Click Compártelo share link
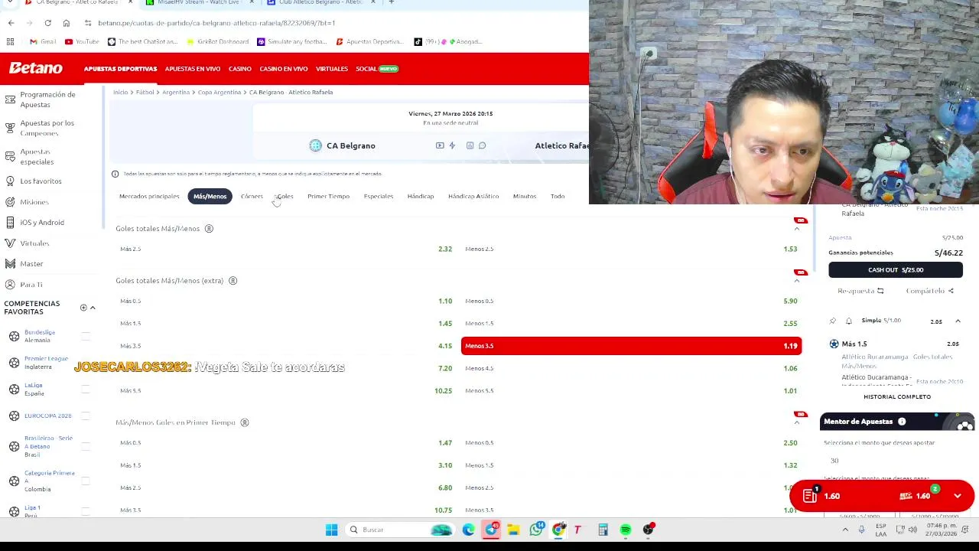 929,291
